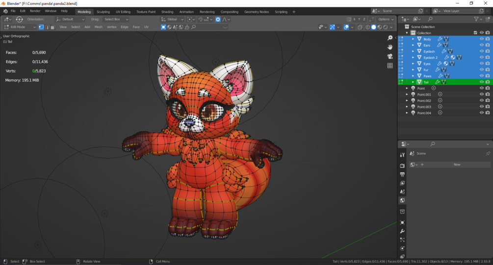Toggle camera view gizmo
493x265 pixels.
pos(390,56)
